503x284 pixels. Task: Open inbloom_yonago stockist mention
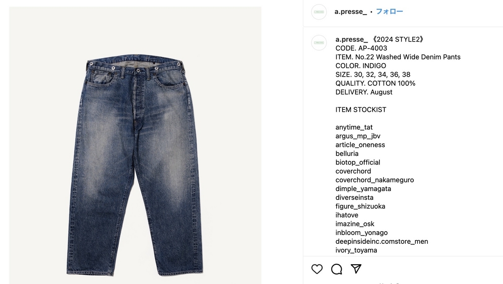pos(361,233)
